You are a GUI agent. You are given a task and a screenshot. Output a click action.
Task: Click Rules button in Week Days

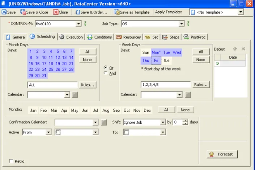pyautogui.click(x=201, y=85)
